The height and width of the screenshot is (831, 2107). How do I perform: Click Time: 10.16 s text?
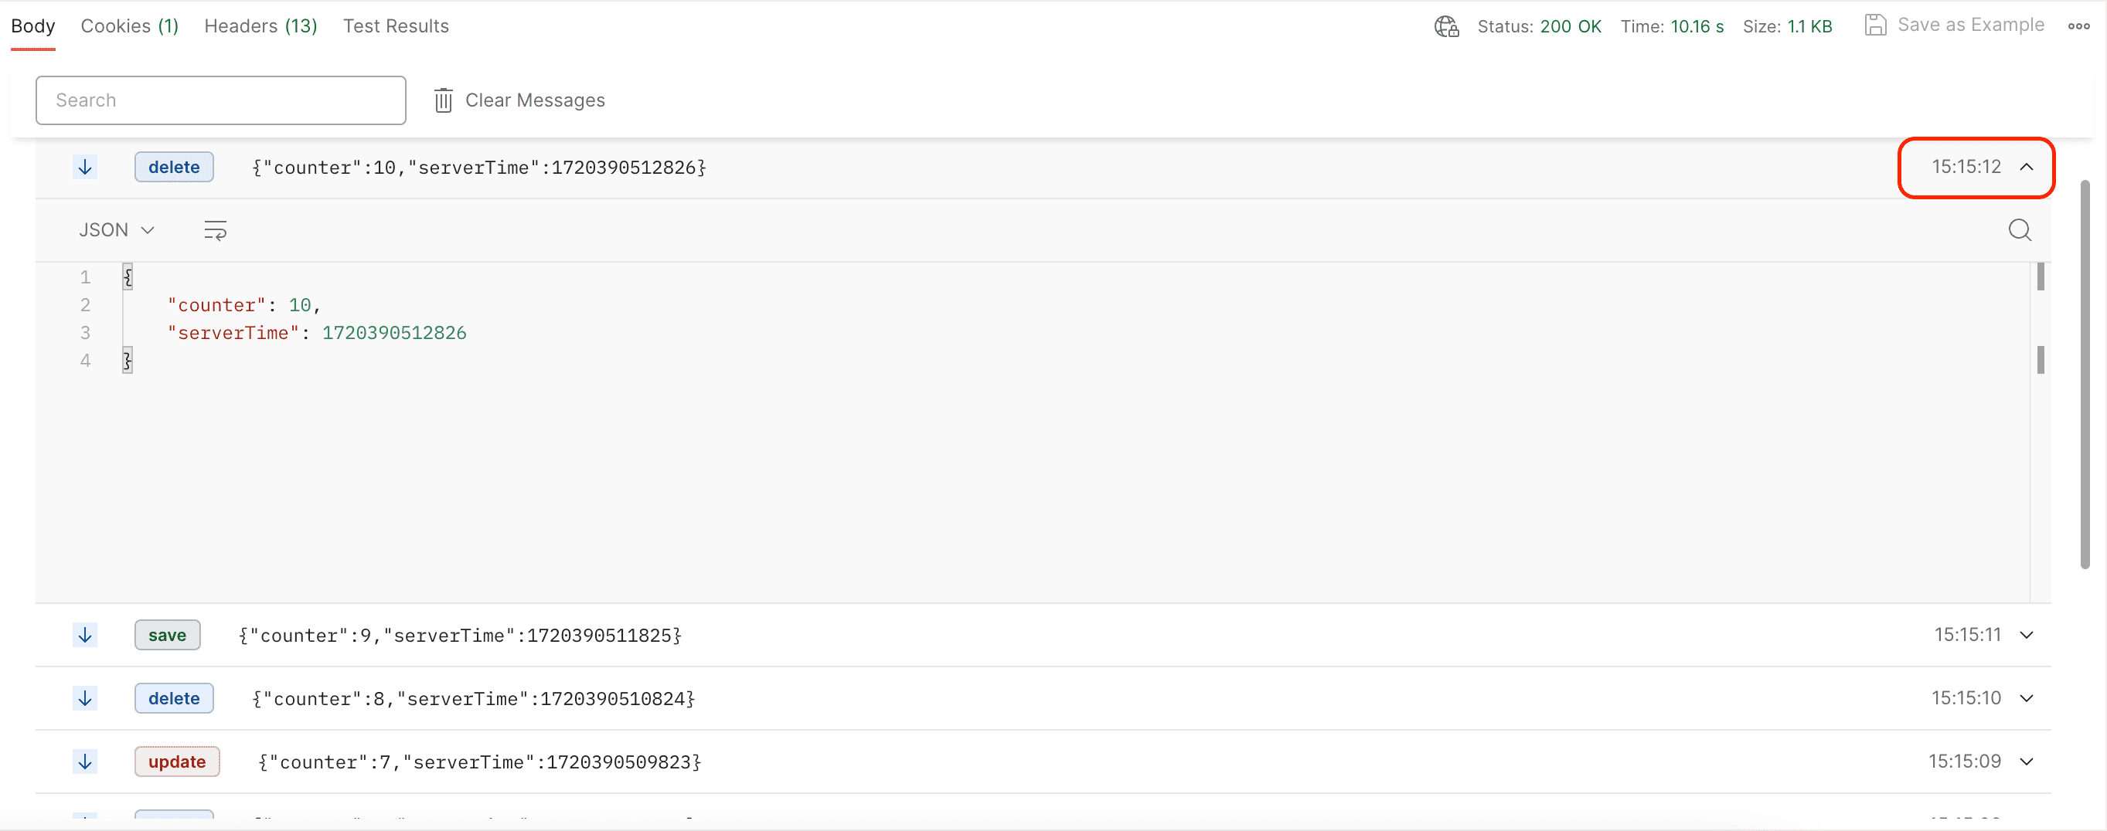coord(1672,26)
